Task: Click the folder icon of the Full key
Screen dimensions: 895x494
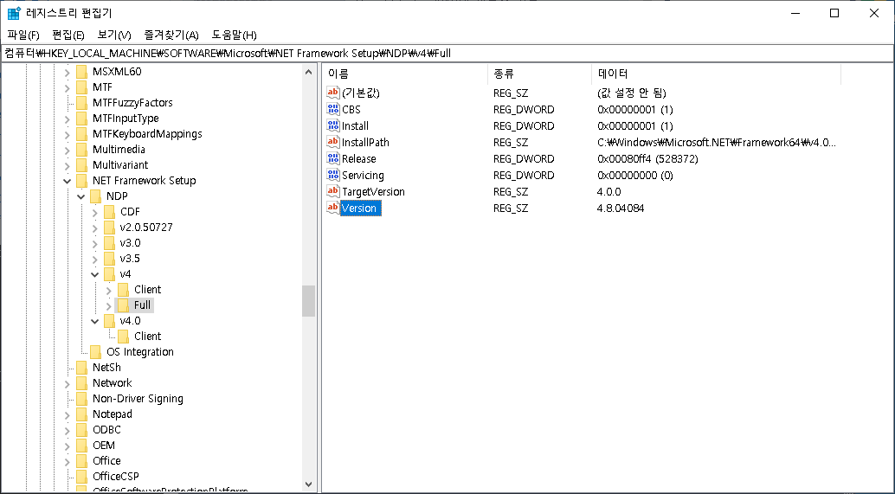Action: click(x=123, y=305)
